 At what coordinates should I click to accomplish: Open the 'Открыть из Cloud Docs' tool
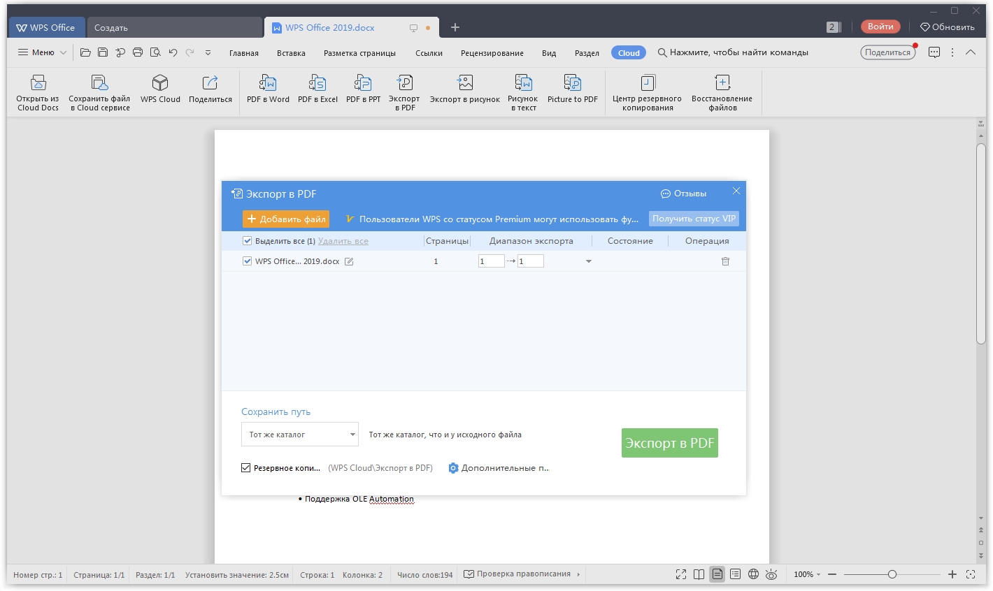pyautogui.click(x=38, y=92)
